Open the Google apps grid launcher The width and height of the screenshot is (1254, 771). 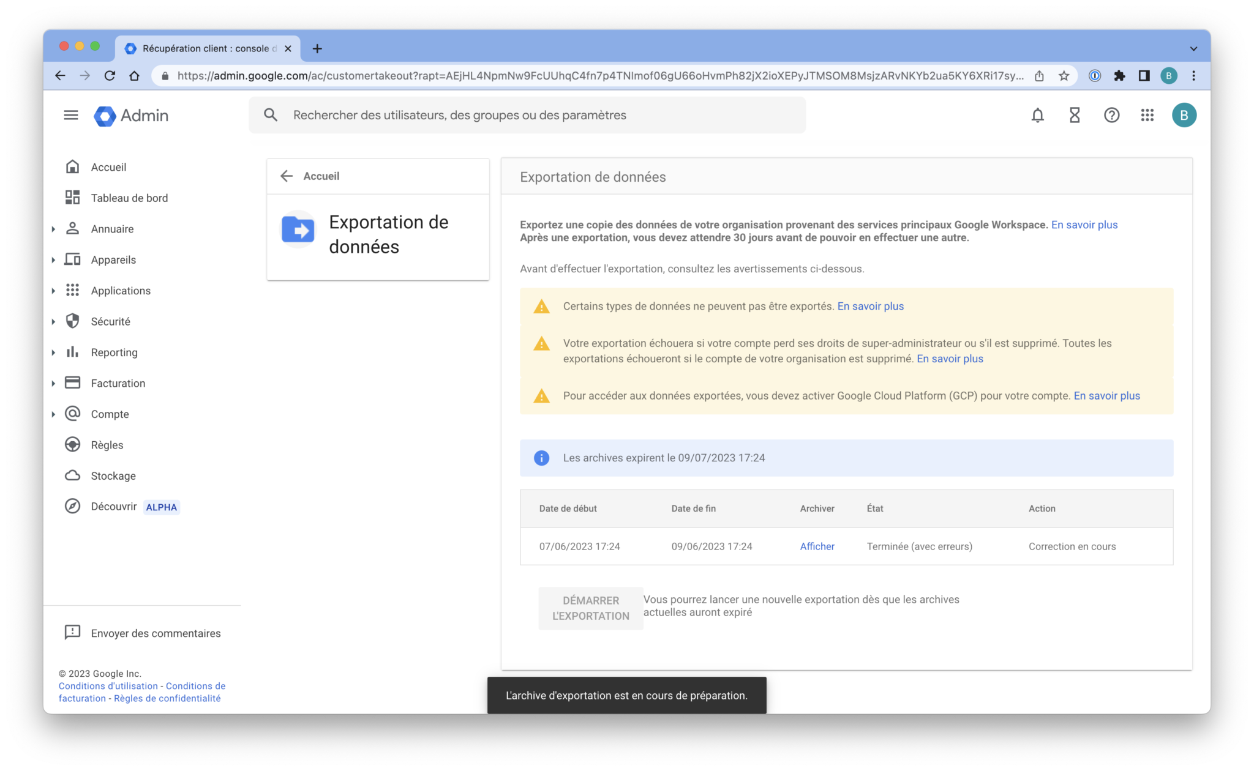point(1147,115)
